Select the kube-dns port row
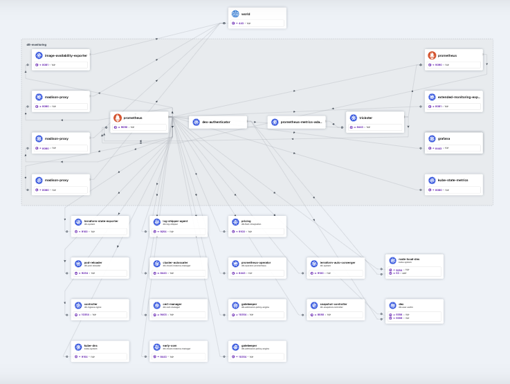Image resolution: width=510 pixels, height=384 pixels. [100, 357]
